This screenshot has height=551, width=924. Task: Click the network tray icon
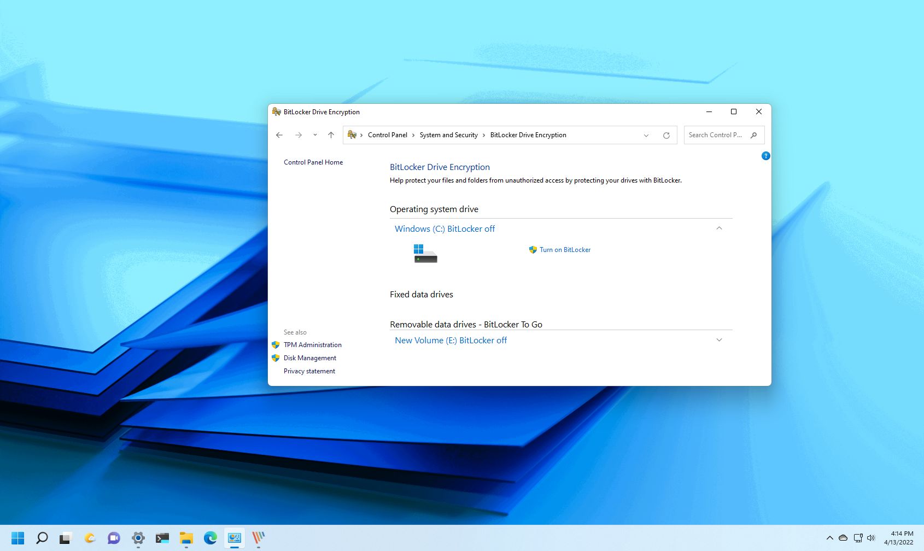858,538
